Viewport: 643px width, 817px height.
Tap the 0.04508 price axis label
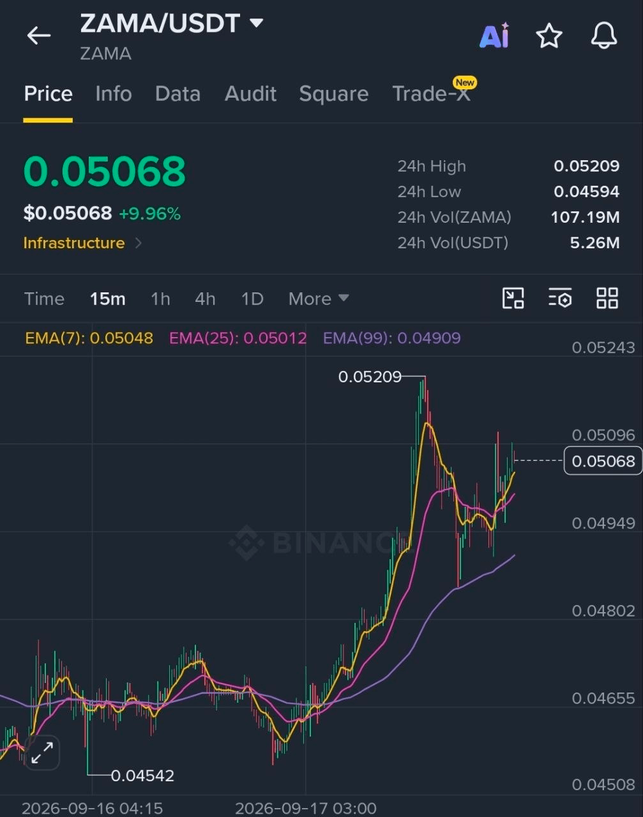[603, 784]
